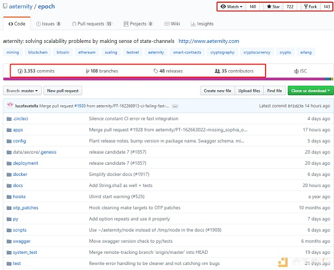Click Create new file button
334x270 pixels.
click(218, 91)
